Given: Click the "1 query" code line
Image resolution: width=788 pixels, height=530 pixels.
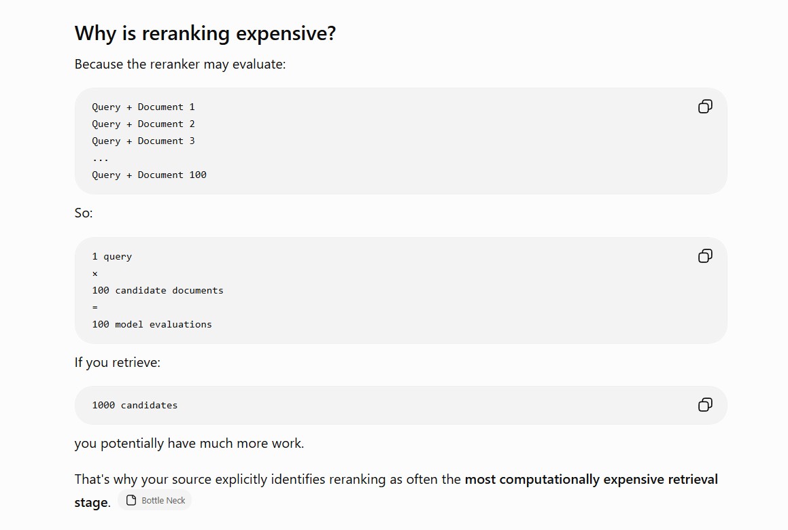Looking at the screenshot, I should (112, 257).
